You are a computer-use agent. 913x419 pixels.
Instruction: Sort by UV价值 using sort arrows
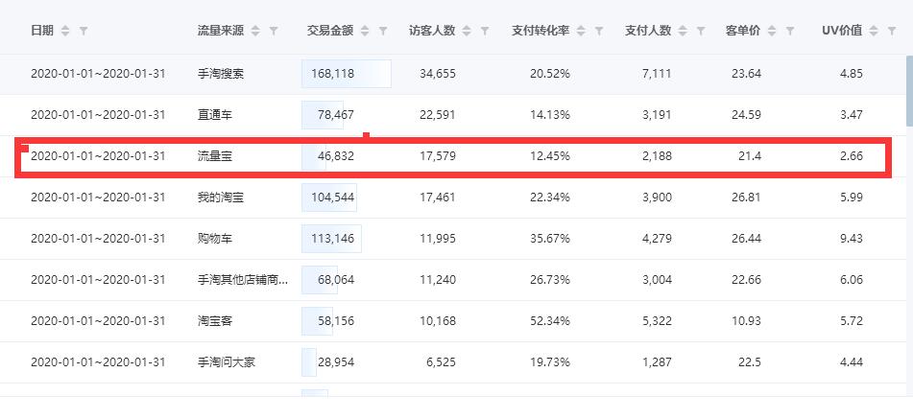coord(874,31)
